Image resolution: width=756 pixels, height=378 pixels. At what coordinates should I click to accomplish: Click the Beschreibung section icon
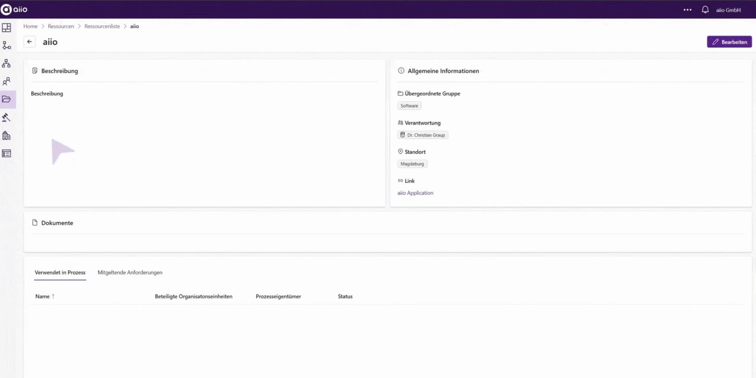[35, 71]
